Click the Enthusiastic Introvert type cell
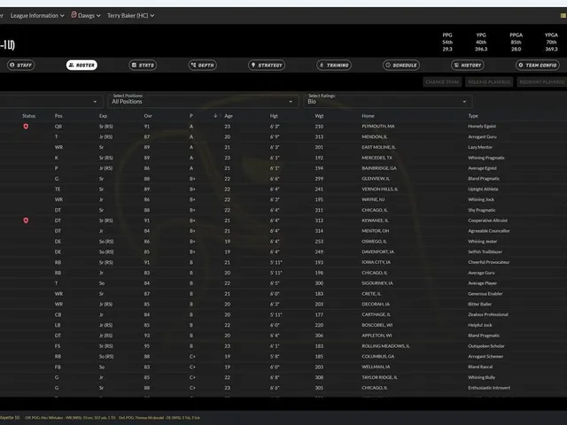This screenshot has height=425, width=567. (489, 388)
